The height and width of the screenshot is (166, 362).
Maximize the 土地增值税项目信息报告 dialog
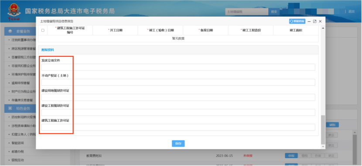(x=314, y=21)
